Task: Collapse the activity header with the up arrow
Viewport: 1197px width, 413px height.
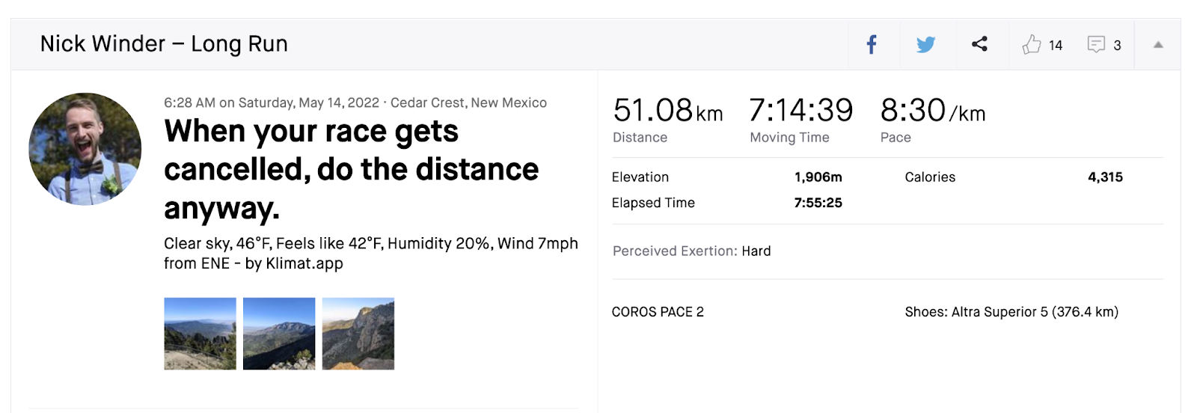Action: tap(1158, 45)
